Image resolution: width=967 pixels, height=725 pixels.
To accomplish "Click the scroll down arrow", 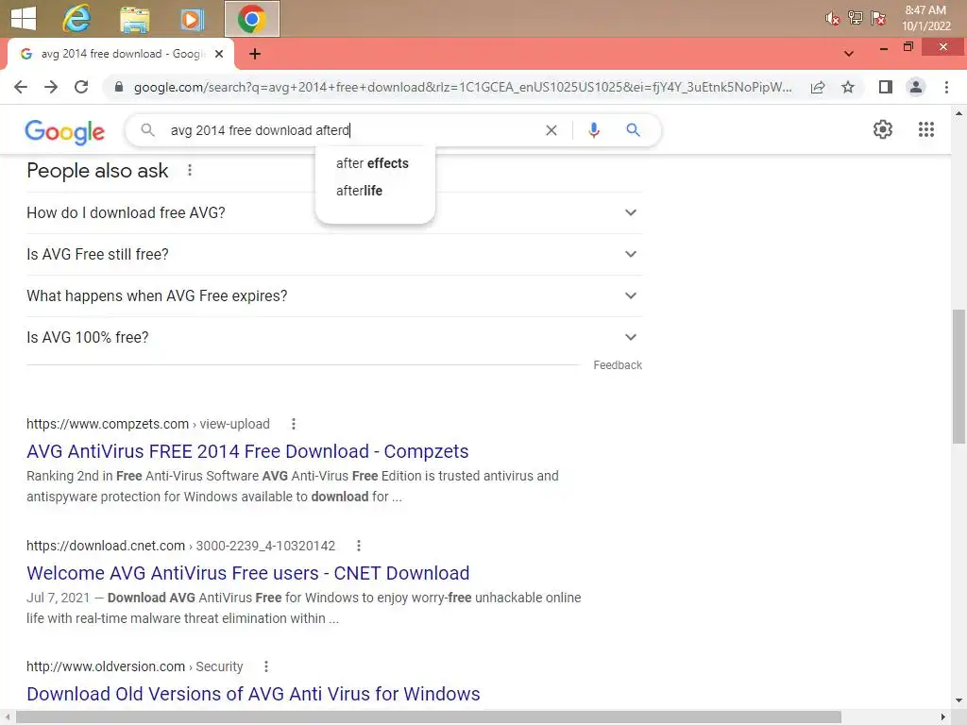I will 959,700.
